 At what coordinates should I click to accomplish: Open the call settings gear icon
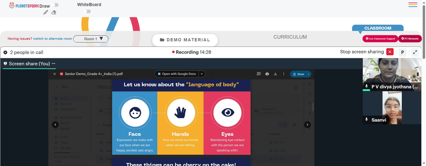click(x=6, y=52)
